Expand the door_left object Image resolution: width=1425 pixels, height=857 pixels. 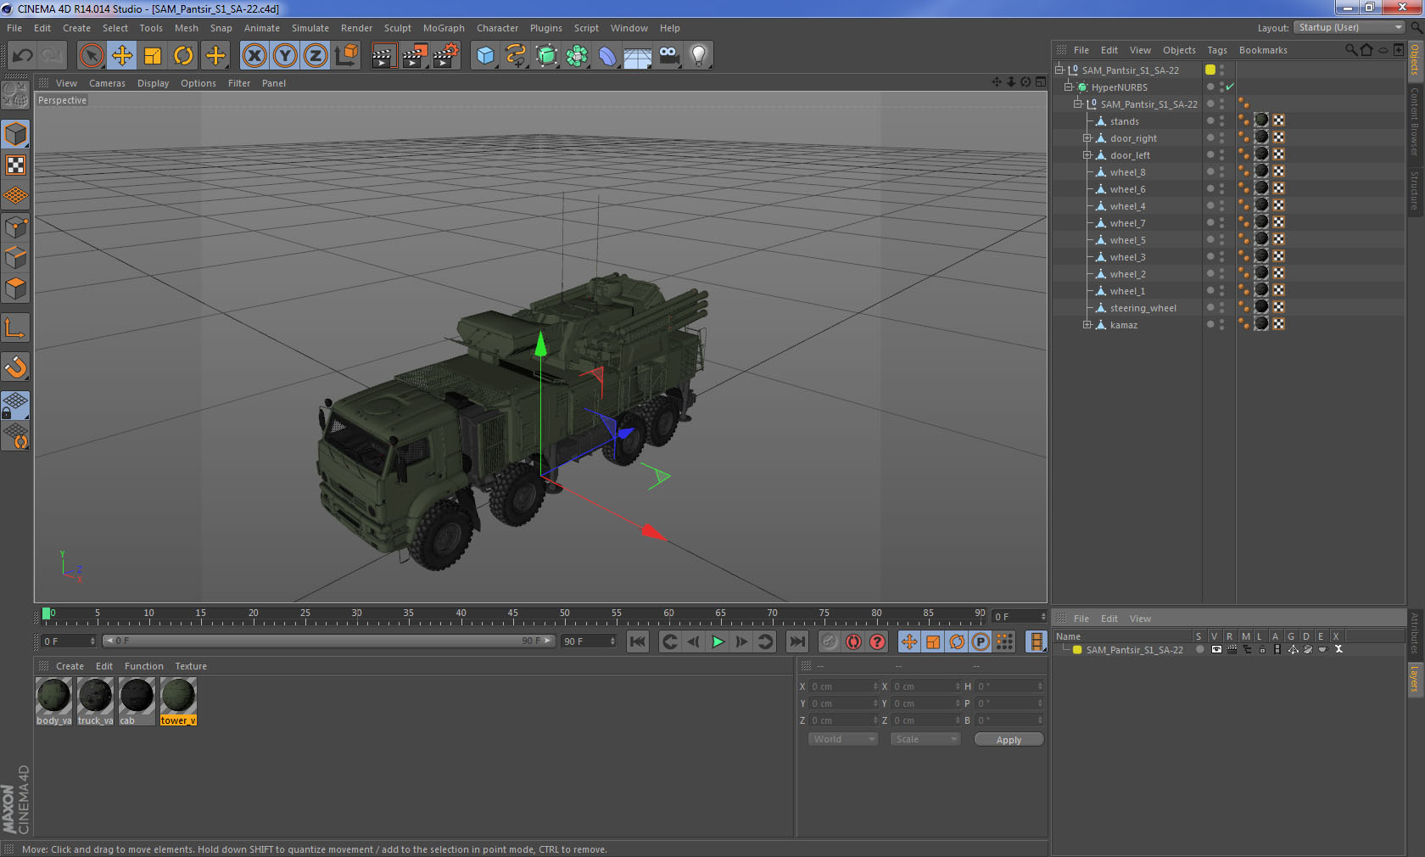[x=1087, y=154]
